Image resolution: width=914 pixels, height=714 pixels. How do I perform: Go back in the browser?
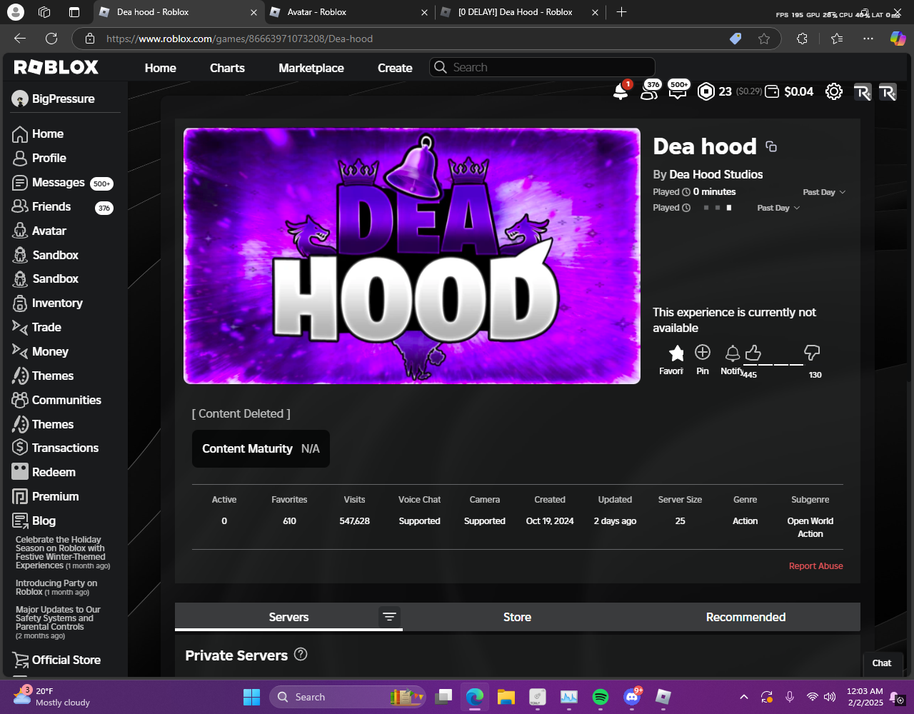click(20, 39)
